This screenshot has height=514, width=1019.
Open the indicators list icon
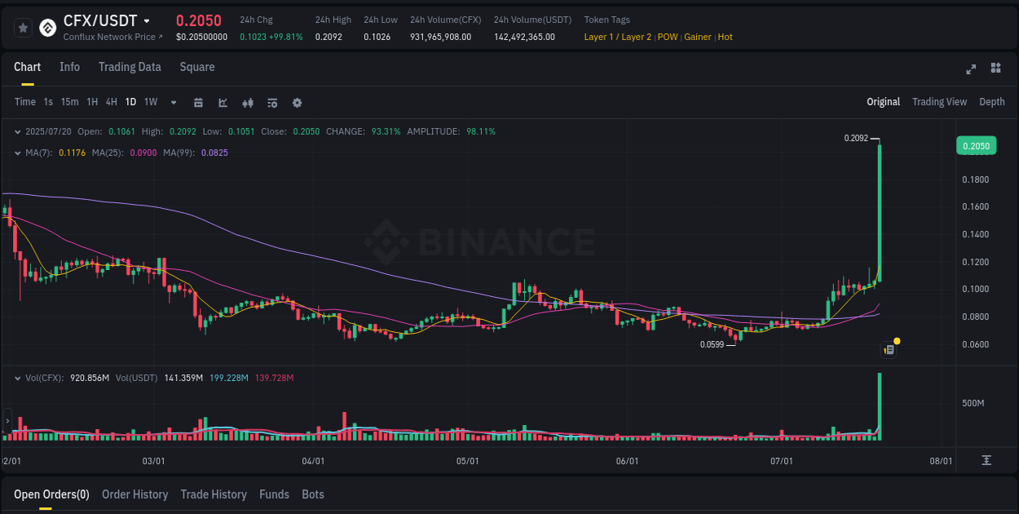(272, 103)
